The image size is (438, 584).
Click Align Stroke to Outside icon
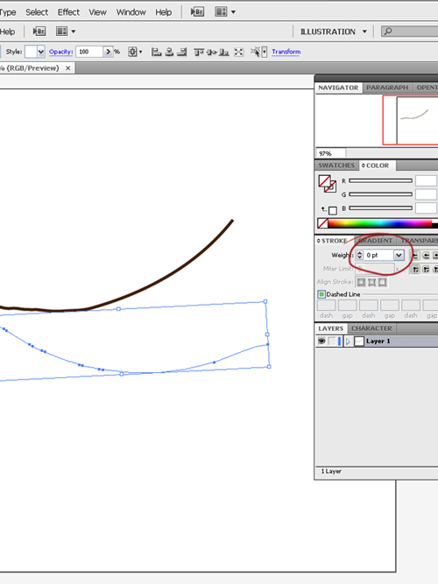(x=383, y=282)
